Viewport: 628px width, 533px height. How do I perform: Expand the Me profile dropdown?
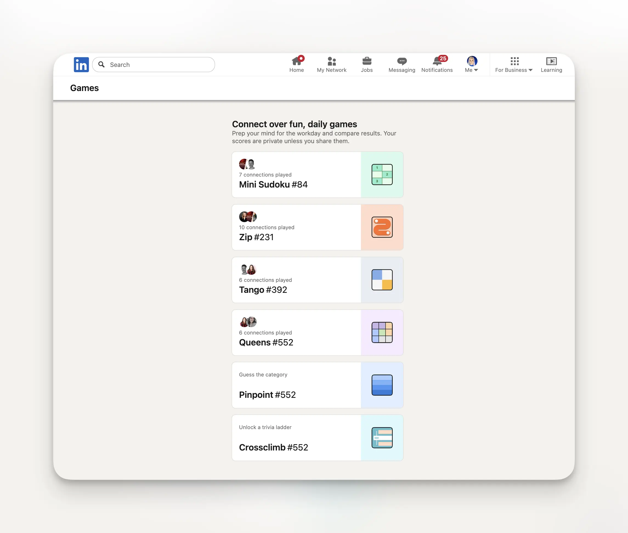coord(471,64)
